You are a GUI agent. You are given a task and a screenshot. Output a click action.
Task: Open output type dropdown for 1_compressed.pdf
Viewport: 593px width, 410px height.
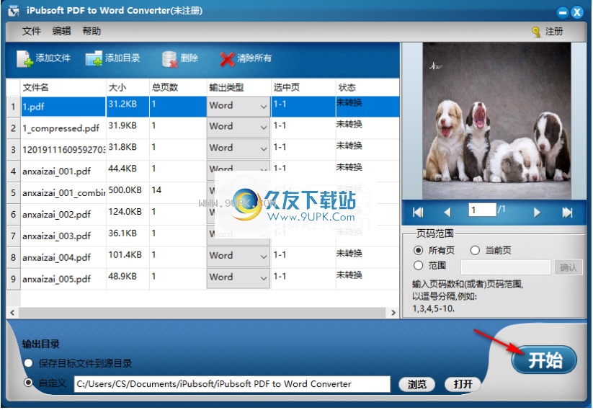238,128
